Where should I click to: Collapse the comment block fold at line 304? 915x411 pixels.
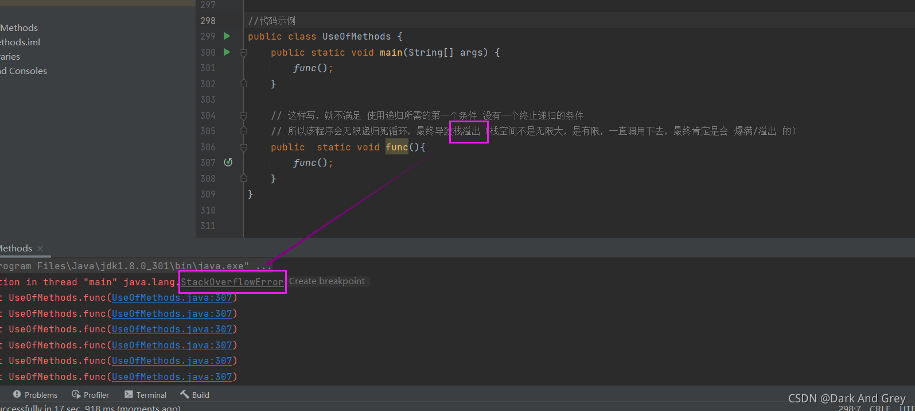coord(243,116)
